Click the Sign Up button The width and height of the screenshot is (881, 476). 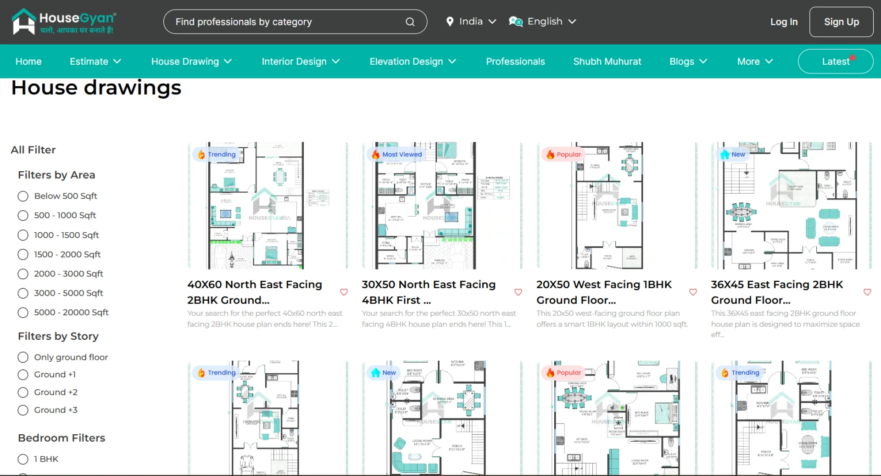841,22
